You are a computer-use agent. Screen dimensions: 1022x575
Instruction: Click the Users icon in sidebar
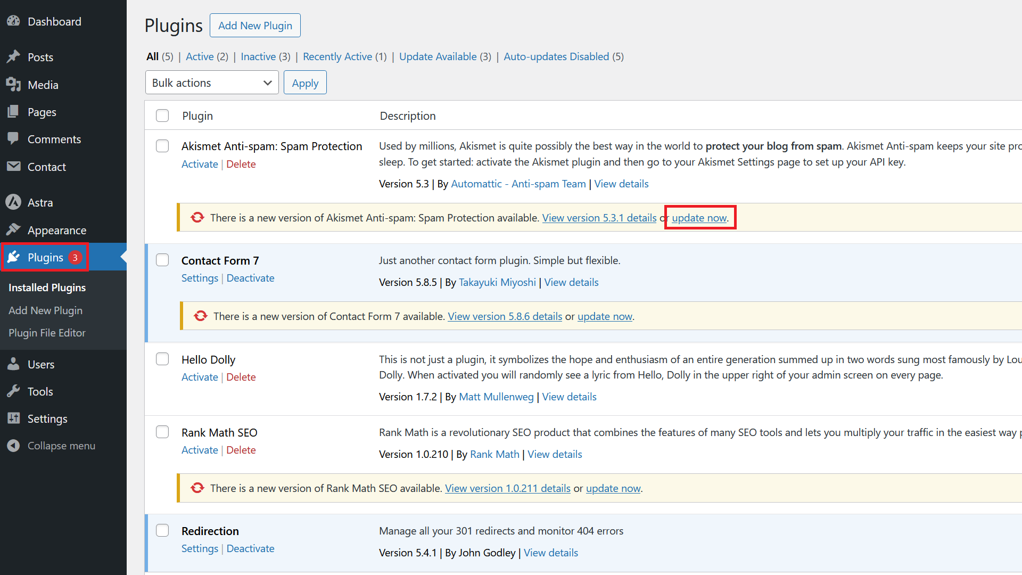(x=14, y=364)
